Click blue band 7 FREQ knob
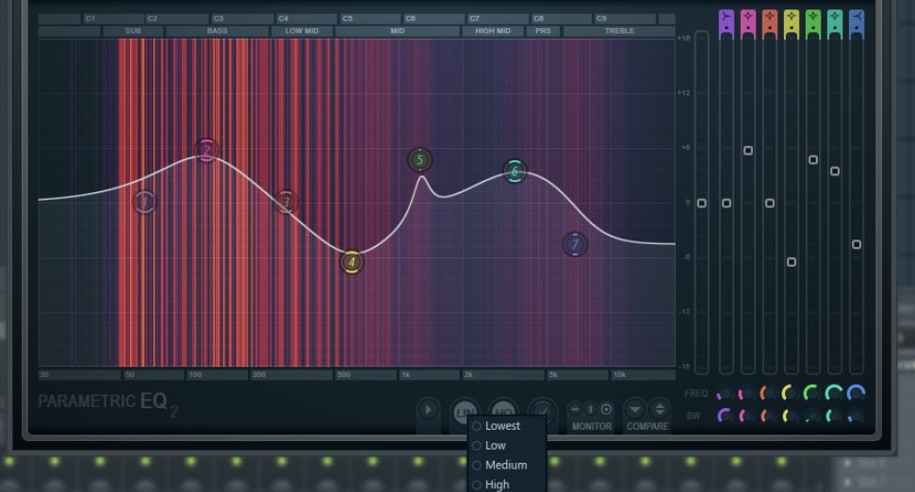 [856, 393]
